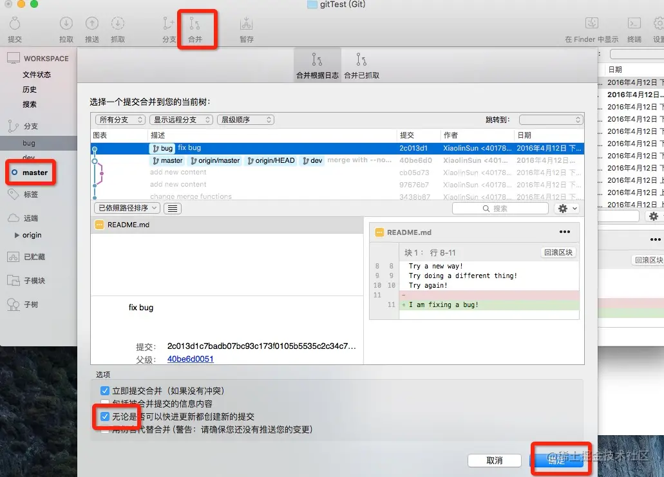Screen dimensions: 664x477
Task: Select README.md in changed files list
Action: click(x=227, y=225)
